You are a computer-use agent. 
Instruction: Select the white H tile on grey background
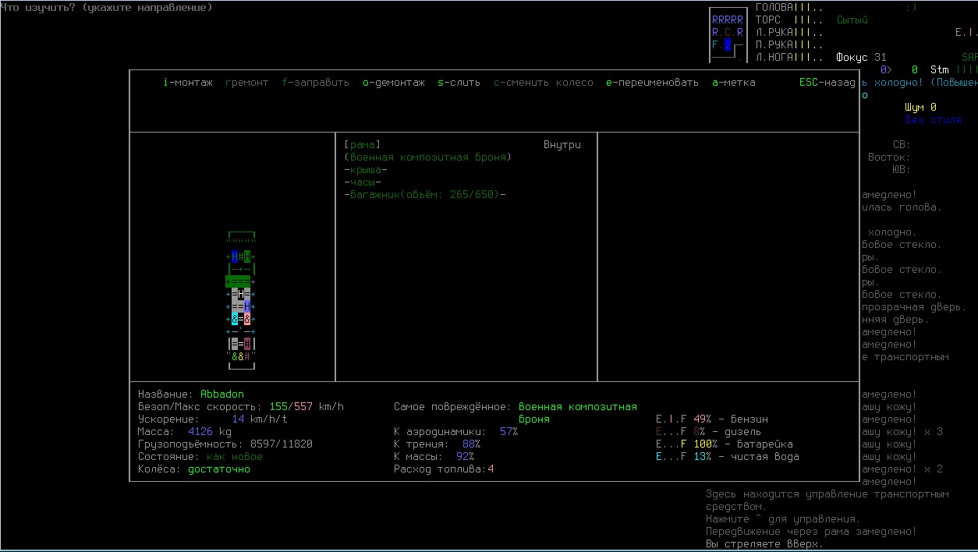[241, 294]
